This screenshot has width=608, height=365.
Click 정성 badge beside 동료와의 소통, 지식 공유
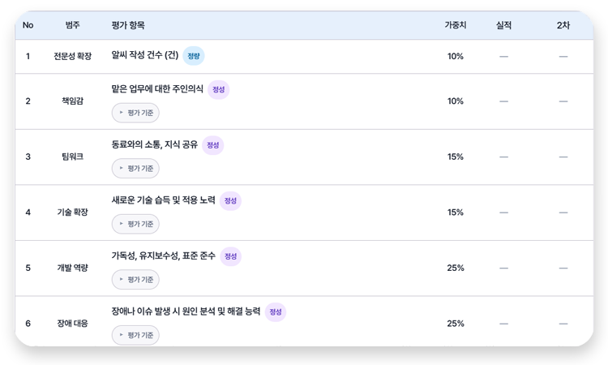[213, 145]
